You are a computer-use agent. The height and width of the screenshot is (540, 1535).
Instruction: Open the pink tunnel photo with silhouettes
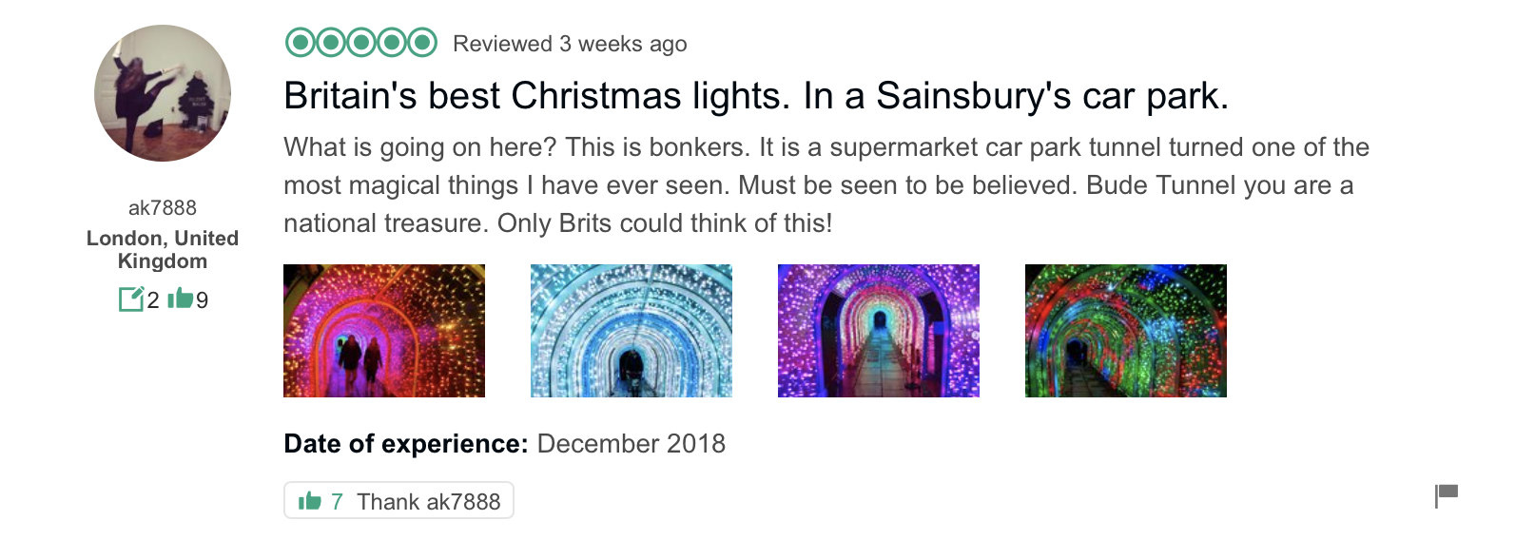(384, 331)
